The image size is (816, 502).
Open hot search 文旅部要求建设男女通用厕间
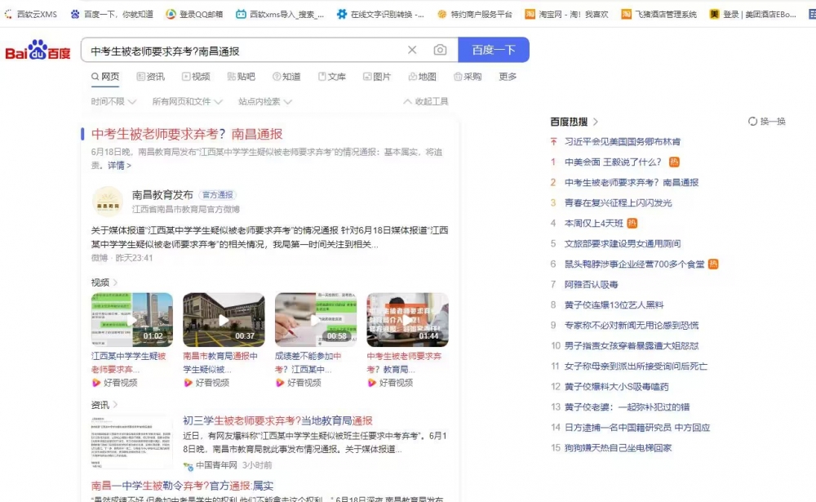coord(623,244)
